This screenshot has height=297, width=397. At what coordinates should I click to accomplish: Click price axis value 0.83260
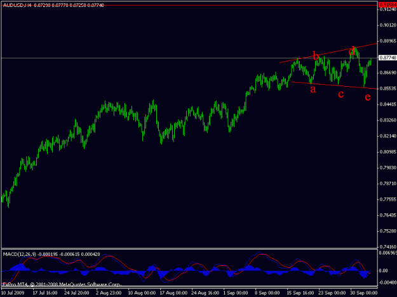click(x=387, y=120)
